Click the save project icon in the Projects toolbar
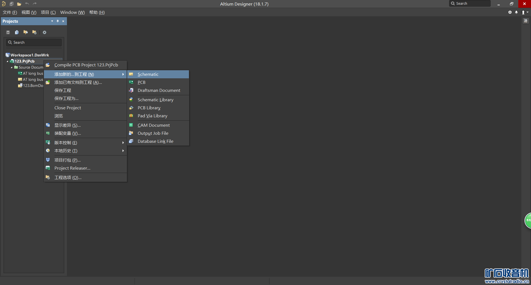Viewport: 531px width, 285px height. click(8, 32)
